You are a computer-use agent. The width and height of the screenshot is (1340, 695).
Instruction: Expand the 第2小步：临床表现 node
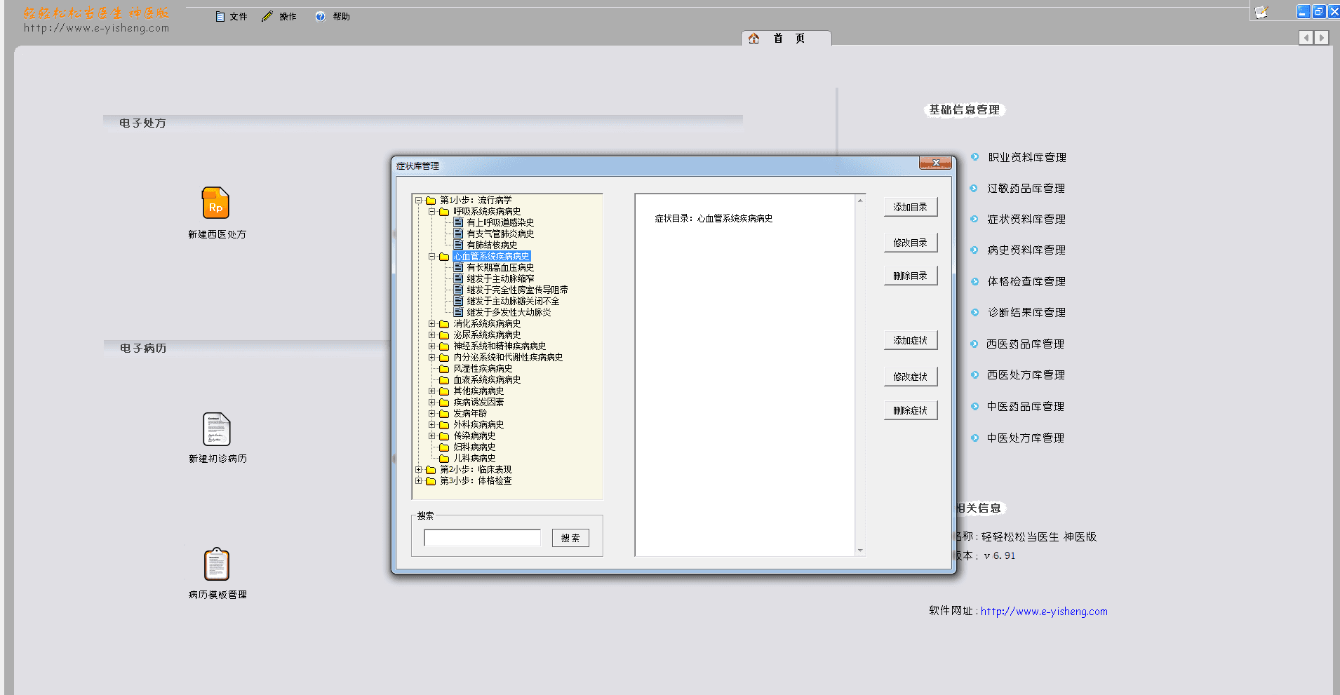pos(419,469)
